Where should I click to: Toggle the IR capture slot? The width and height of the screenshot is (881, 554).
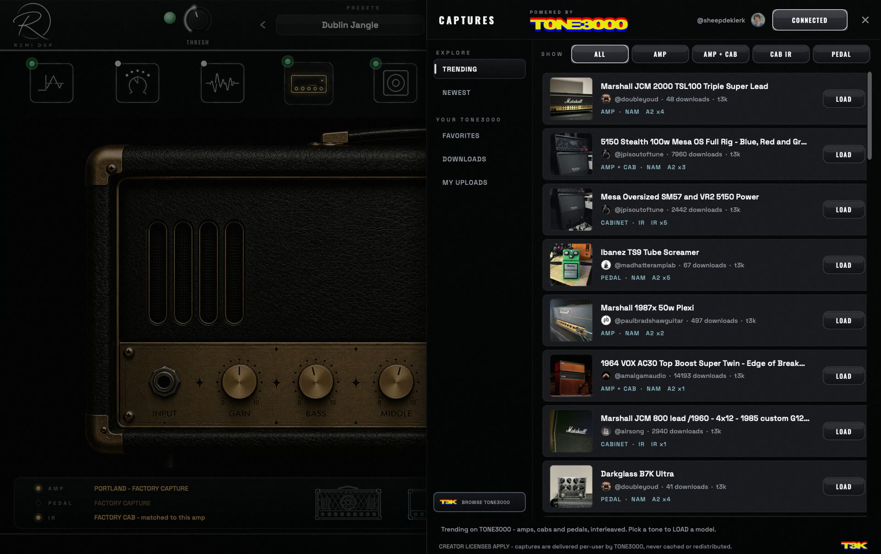[x=39, y=518]
